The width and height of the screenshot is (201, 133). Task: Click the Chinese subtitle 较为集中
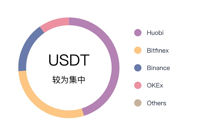69,80
